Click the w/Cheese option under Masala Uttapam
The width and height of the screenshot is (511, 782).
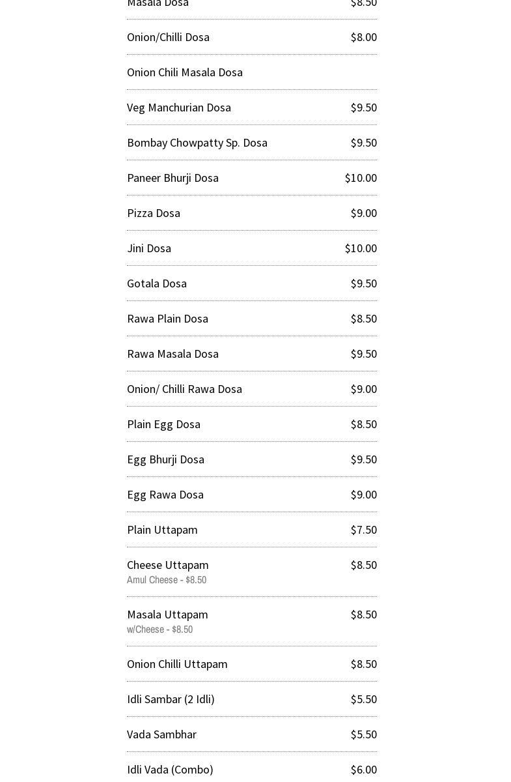click(x=159, y=630)
